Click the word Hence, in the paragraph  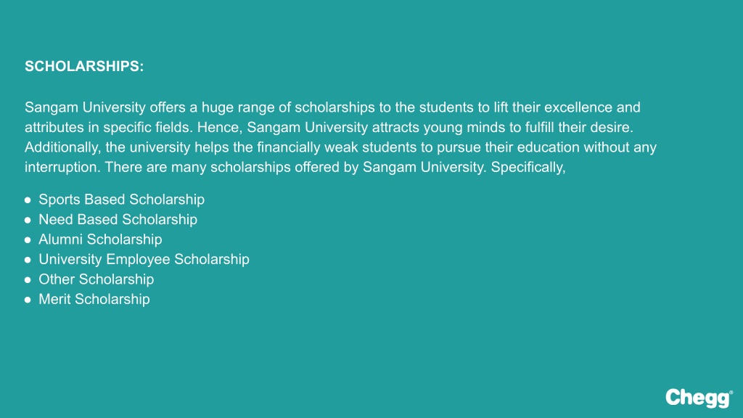(x=220, y=128)
